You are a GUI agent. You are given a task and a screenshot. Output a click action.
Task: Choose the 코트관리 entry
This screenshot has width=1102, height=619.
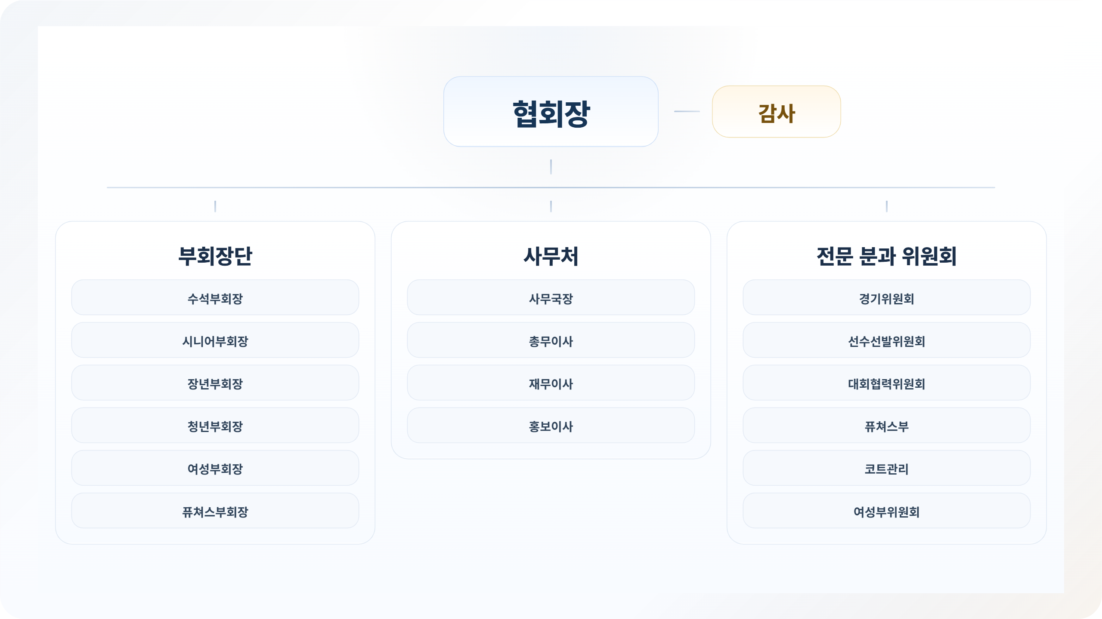[x=886, y=468]
